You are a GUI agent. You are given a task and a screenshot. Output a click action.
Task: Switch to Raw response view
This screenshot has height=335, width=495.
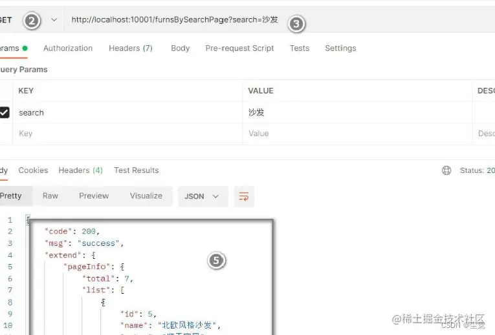pyautogui.click(x=50, y=196)
